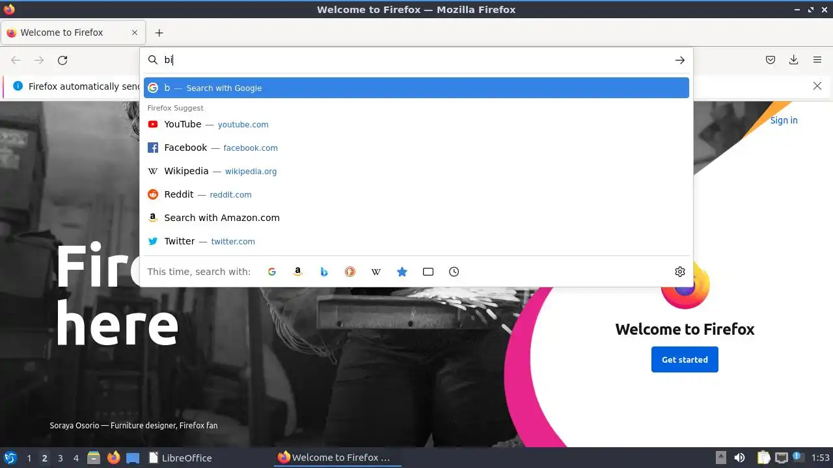Open the taskbar start menu icon
The width and height of the screenshot is (833, 468).
10,458
